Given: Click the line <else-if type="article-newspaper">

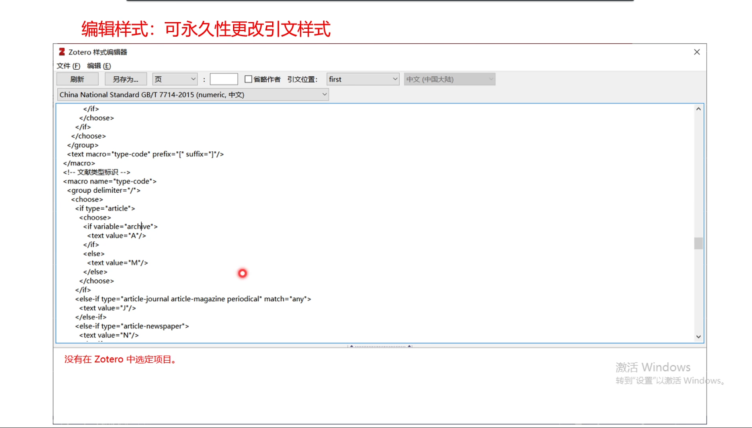Looking at the screenshot, I should 132,326.
